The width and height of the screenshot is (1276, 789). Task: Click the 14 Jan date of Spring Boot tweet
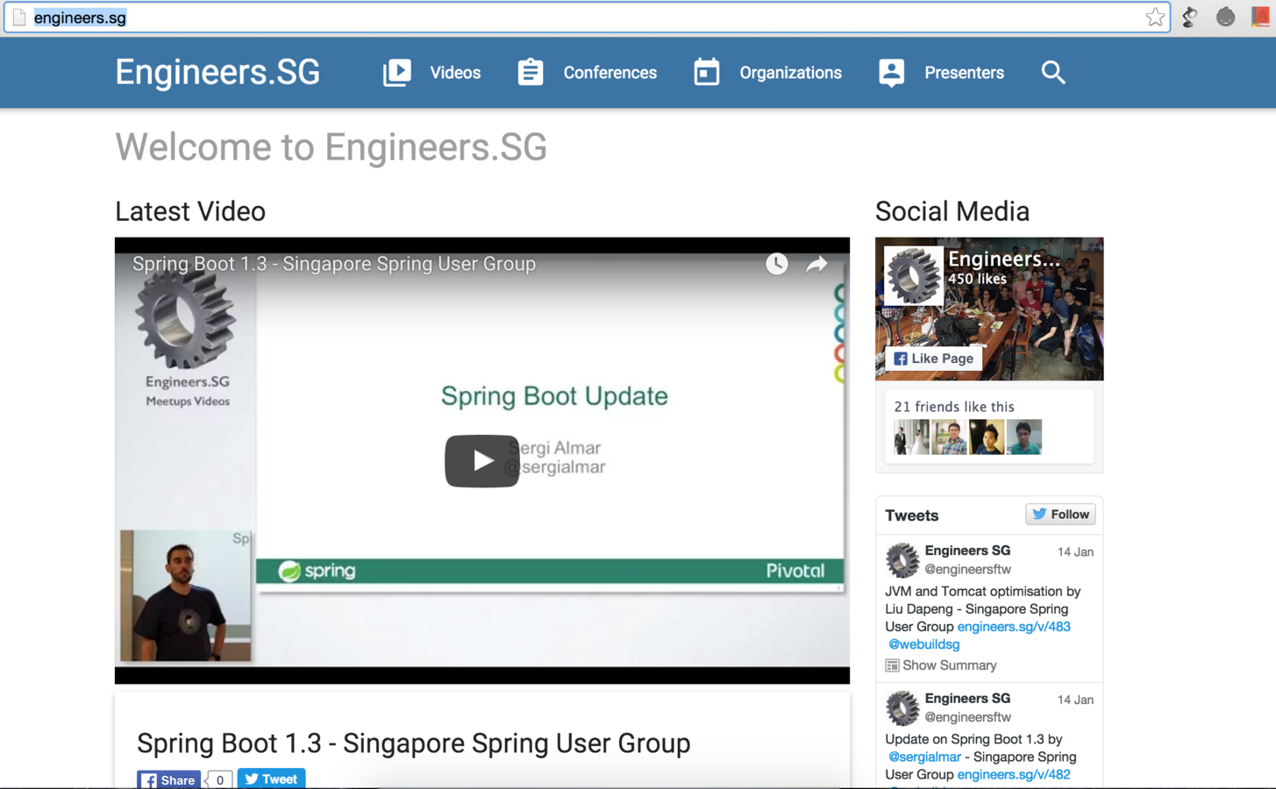click(1075, 700)
